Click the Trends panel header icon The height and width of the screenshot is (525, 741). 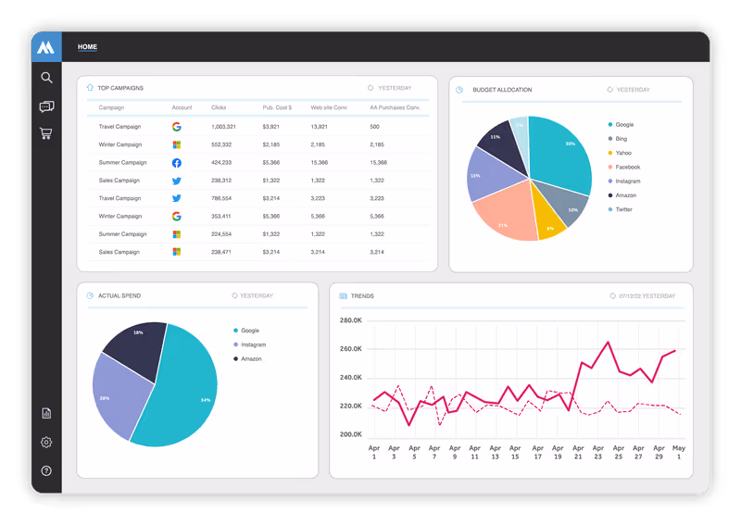point(344,296)
